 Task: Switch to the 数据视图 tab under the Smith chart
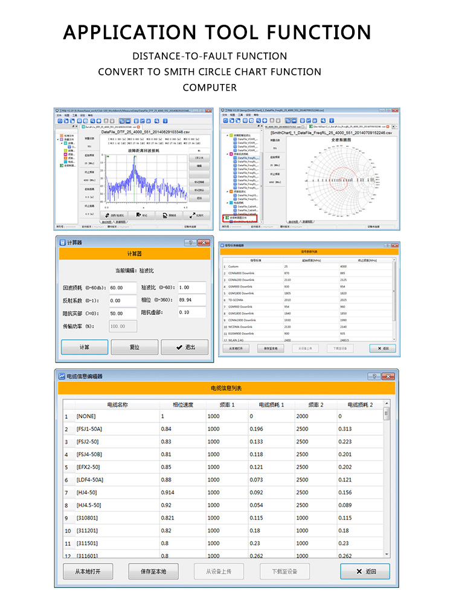[x=307, y=222]
